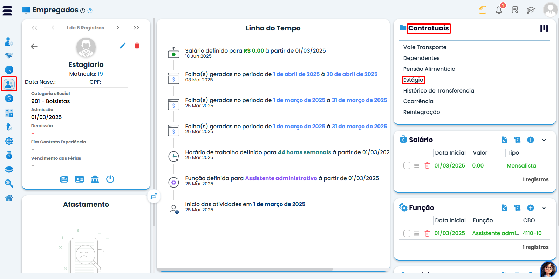Open the graduation cap training icon
The image size is (559, 279).
(x=531, y=10)
